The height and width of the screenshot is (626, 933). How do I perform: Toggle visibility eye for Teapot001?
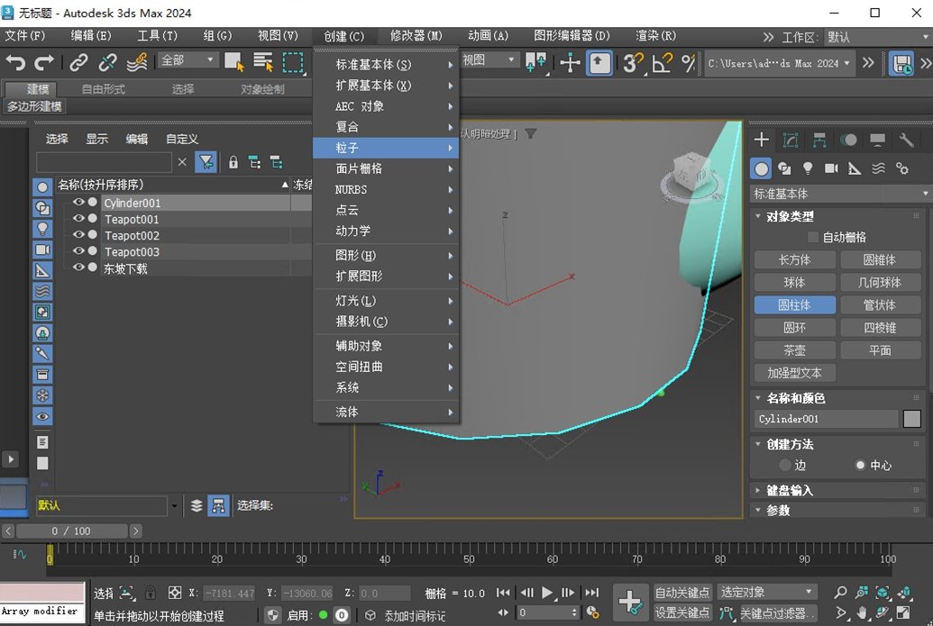pos(78,218)
